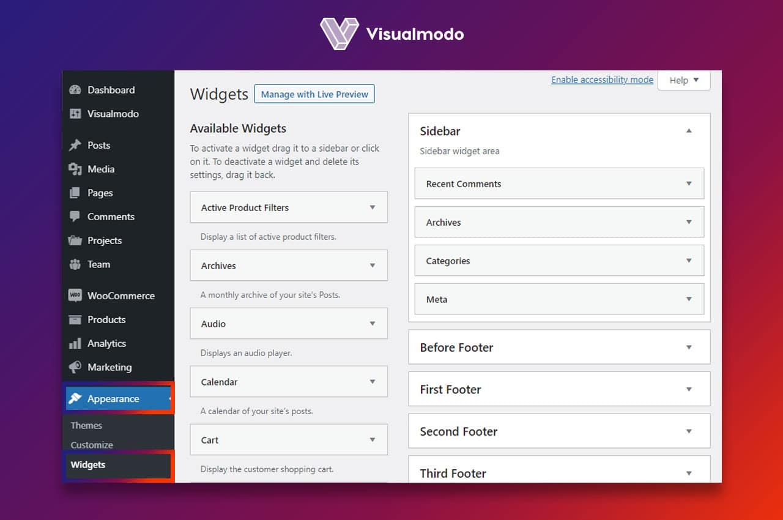Click the Enable accessibility mode link
Image resolution: width=783 pixels, height=520 pixels.
tap(602, 80)
